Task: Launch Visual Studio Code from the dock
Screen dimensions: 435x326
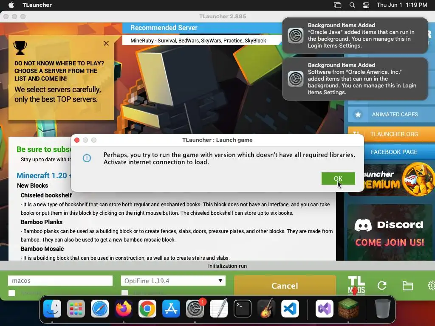Action: tap(290, 309)
